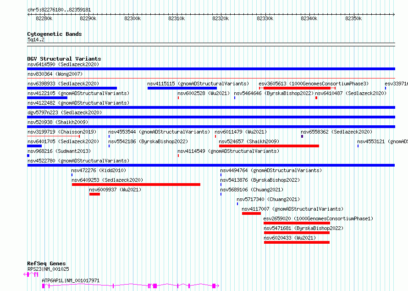Click the 82300k ruler position
This screenshot has height=291, width=408.
coord(132,18)
